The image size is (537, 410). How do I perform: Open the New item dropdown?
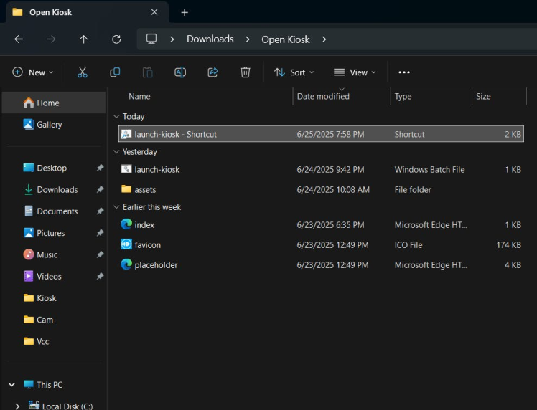click(32, 72)
